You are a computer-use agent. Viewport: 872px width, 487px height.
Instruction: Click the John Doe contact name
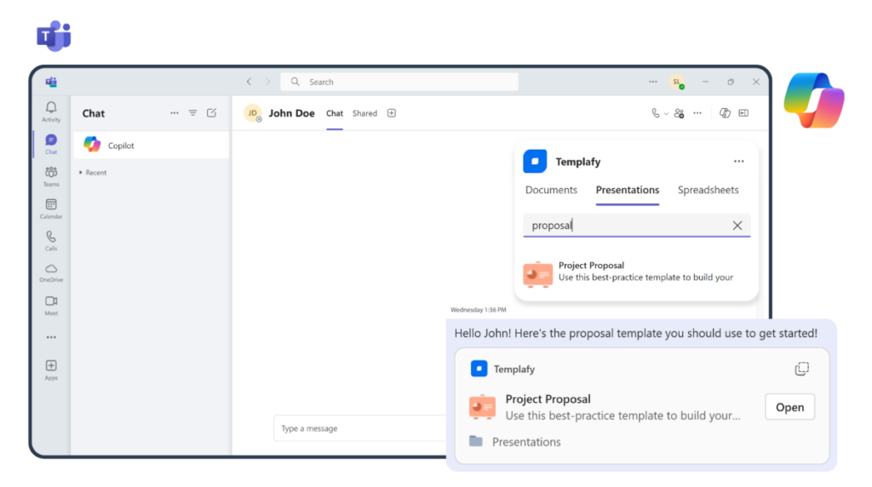point(291,113)
